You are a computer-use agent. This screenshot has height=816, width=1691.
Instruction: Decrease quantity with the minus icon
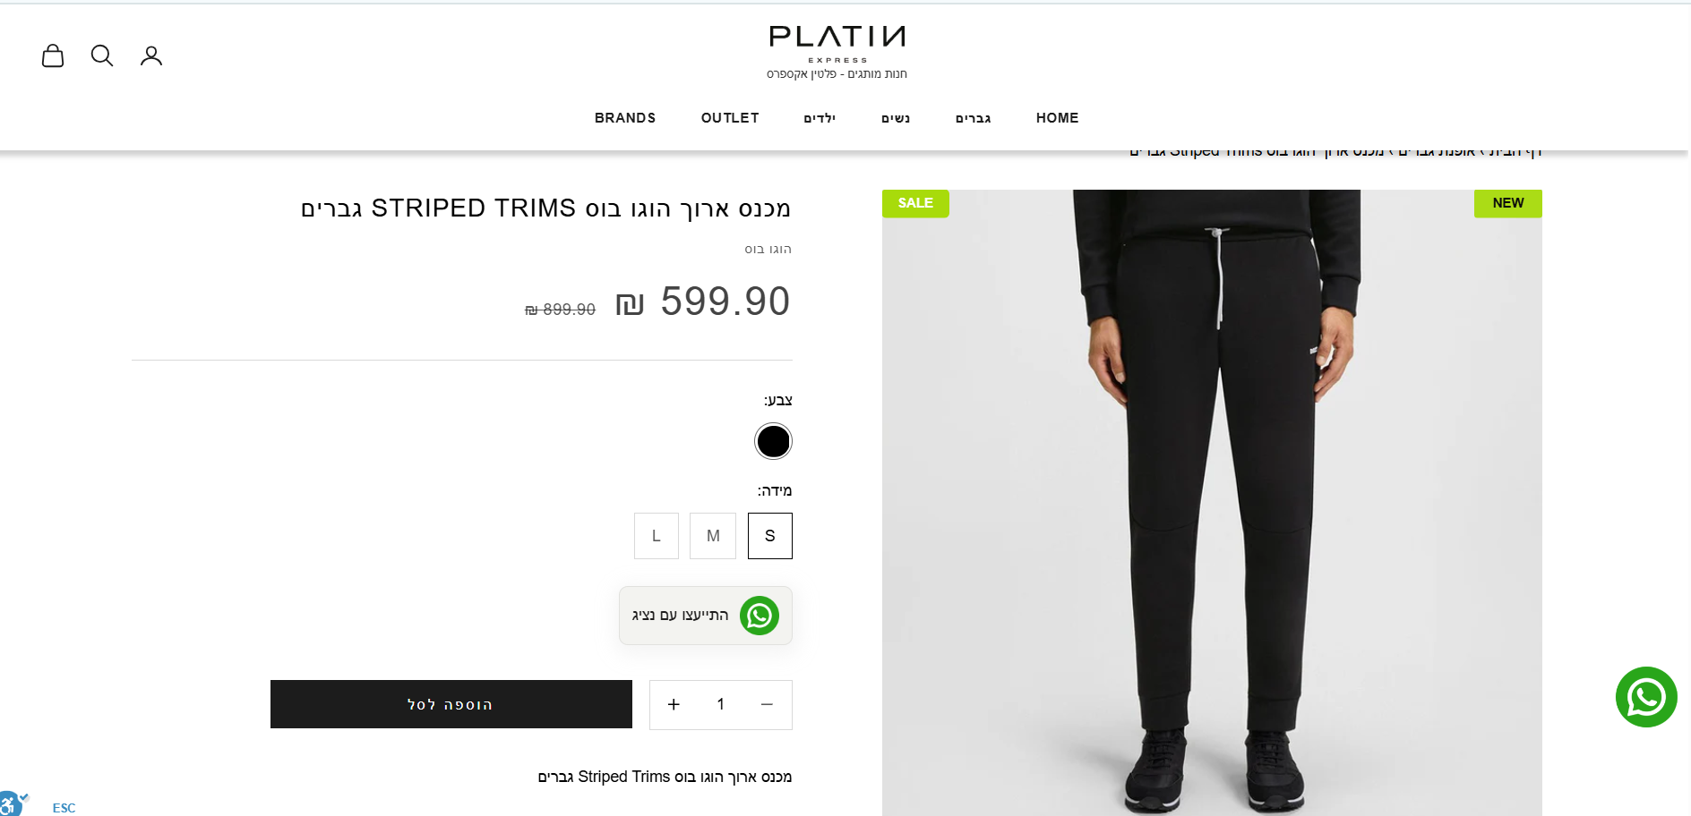[x=767, y=705]
